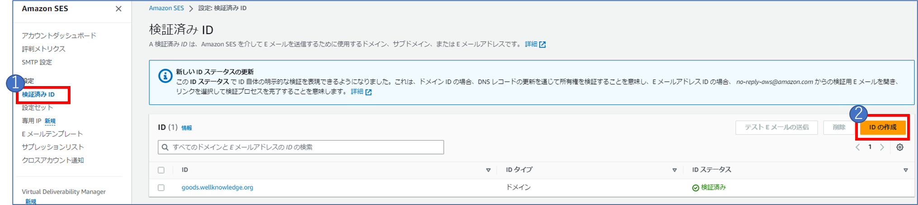The height and width of the screenshot is (205, 918).
Task: Click external link icon in banner 詳細
Action: (368, 92)
